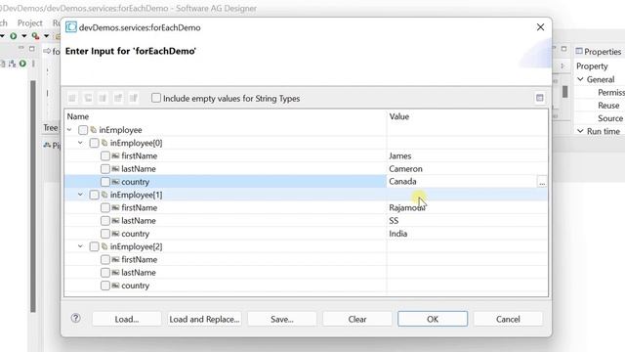Collapse the inEmployee[1] node

80,195
